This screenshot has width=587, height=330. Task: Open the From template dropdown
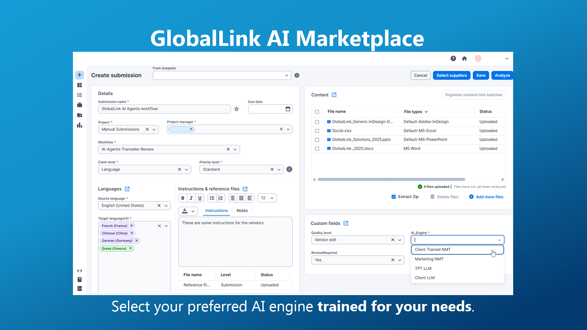point(222,75)
